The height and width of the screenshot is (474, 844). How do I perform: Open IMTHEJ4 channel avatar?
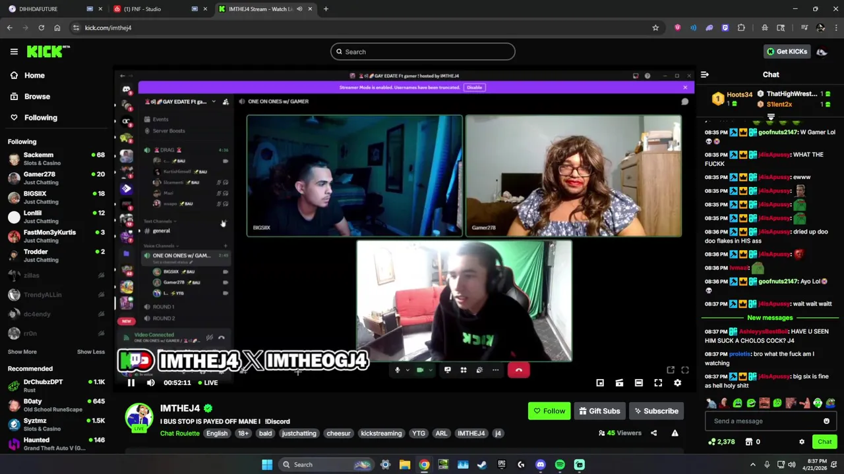140,417
